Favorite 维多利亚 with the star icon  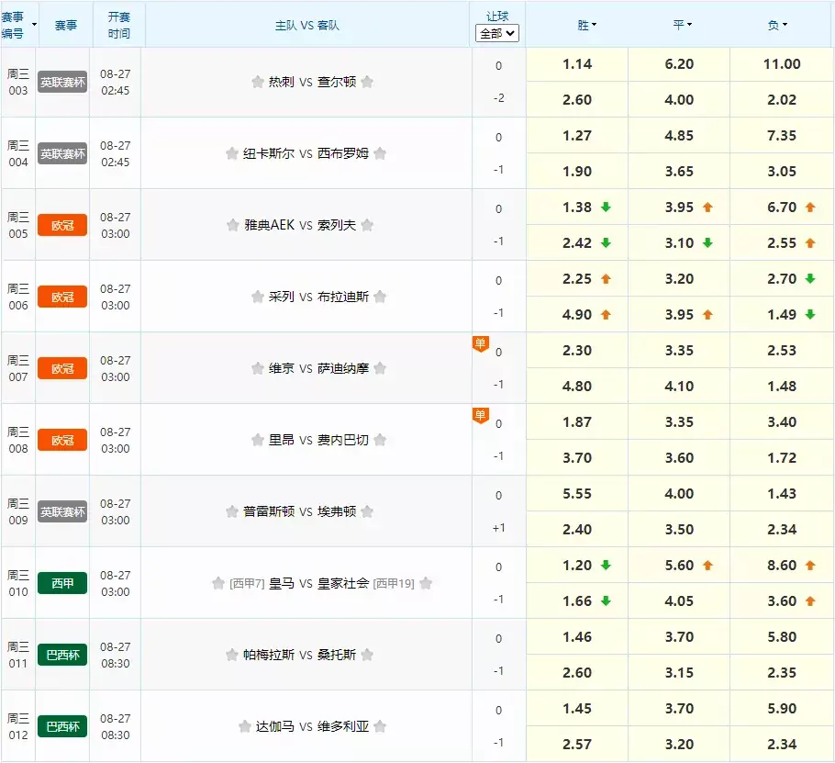click(380, 726)
